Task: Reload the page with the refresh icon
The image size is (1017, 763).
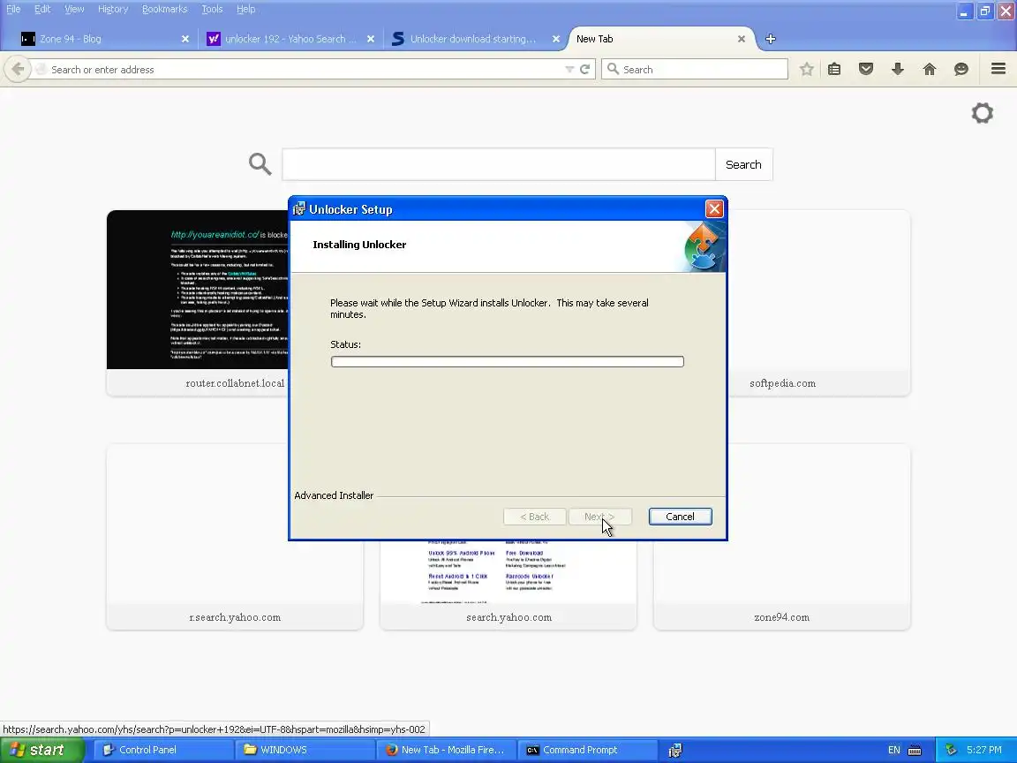Action: point(584,70)
